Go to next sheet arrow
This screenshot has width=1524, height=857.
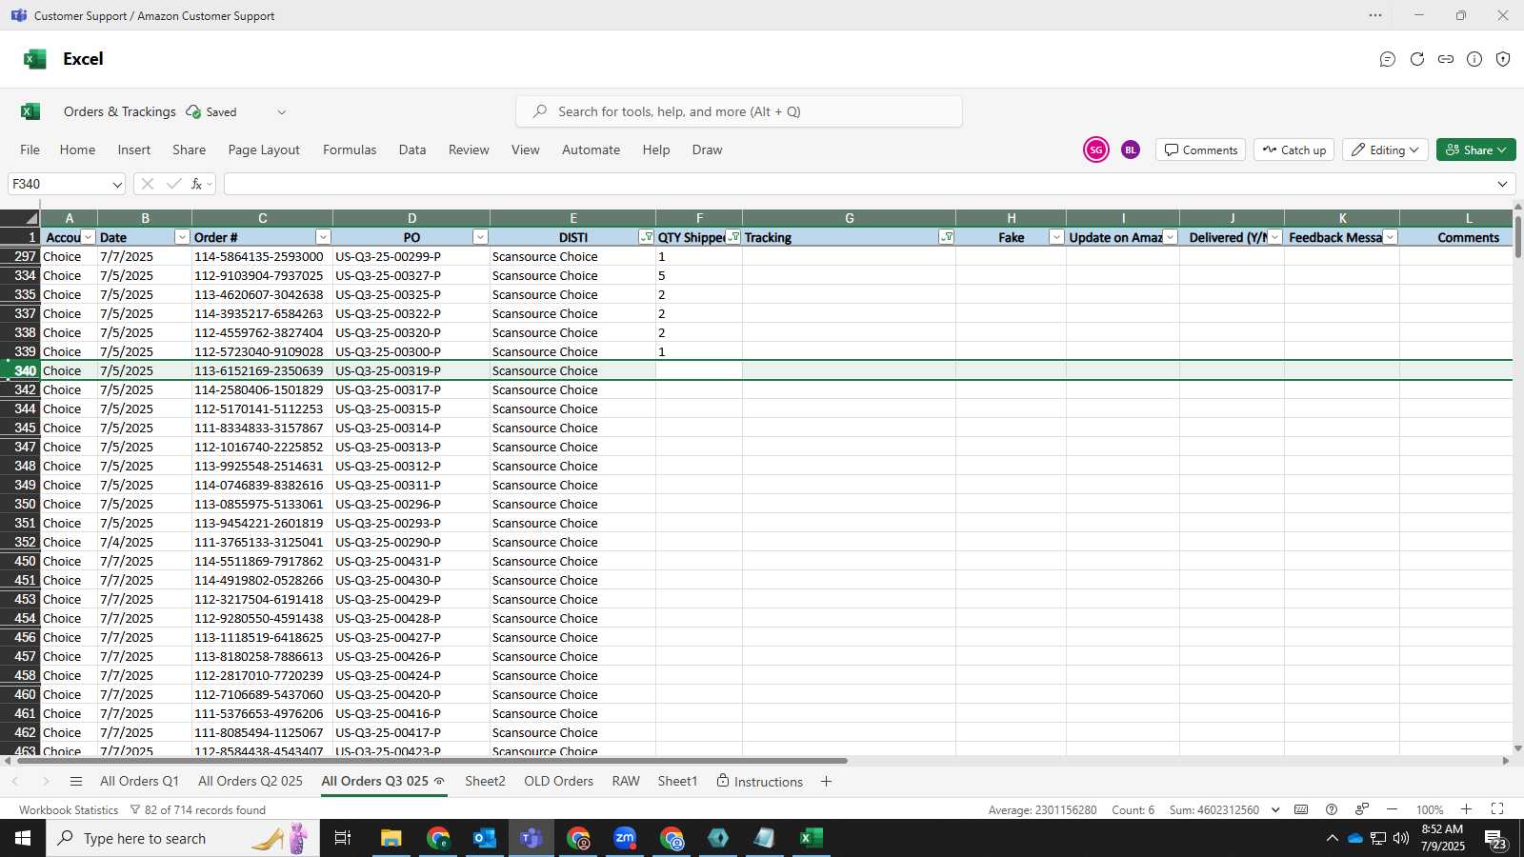point(45,782)
